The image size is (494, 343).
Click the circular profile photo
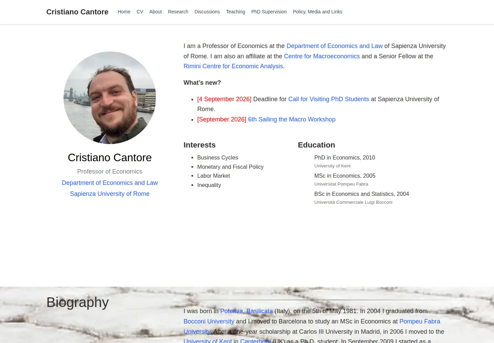110,98
